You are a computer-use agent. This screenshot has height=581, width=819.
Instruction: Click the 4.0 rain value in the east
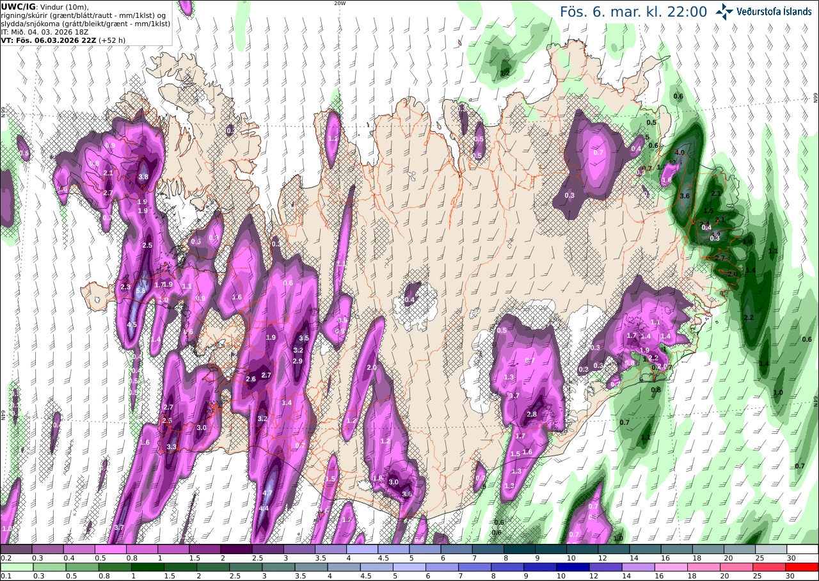pos(680,153)
